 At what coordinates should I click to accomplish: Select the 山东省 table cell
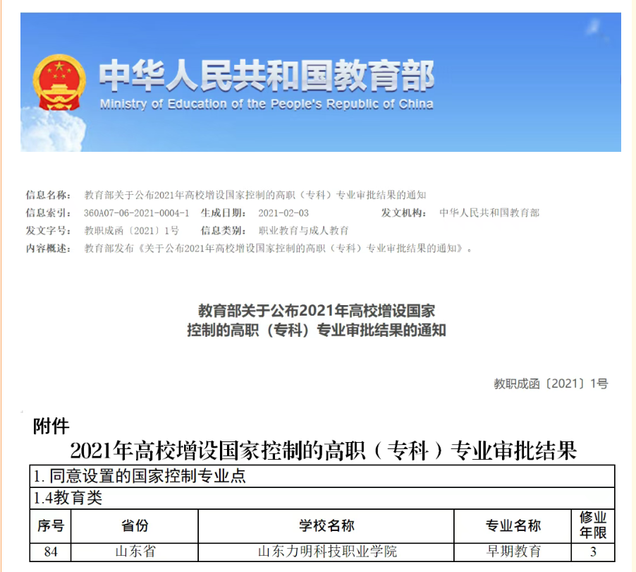tap(135, 552)
